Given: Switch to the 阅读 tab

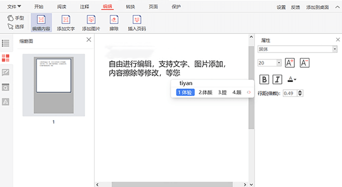Looking at the screenshot, I should [x=62, y=6].
